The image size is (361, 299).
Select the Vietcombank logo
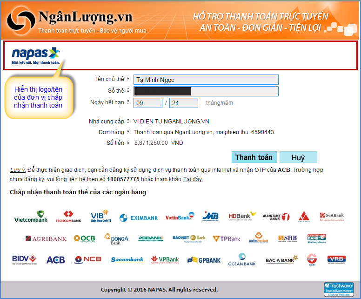click(31, 217)
